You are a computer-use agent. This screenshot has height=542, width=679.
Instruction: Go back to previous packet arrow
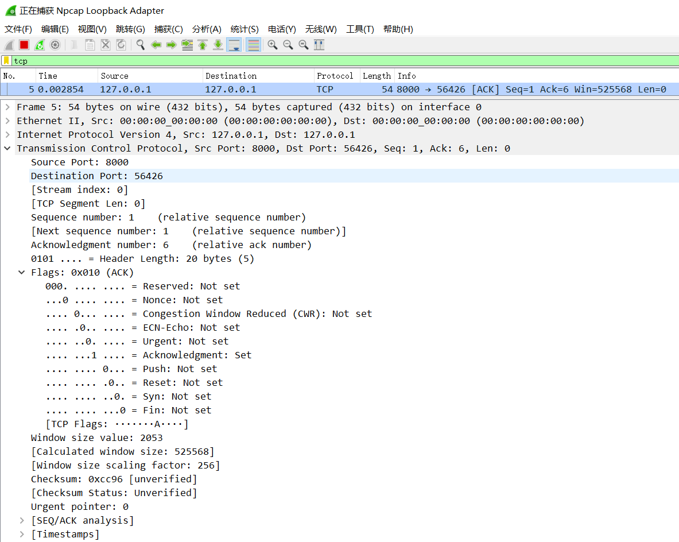coord(156,45)
